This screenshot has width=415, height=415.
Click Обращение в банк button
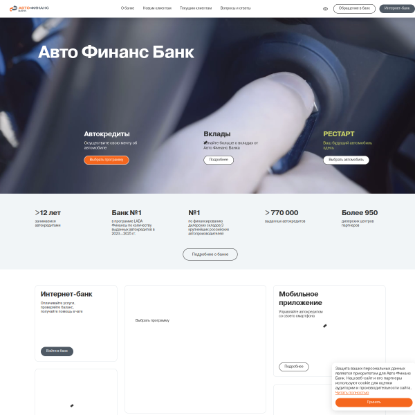coord(354,8)
